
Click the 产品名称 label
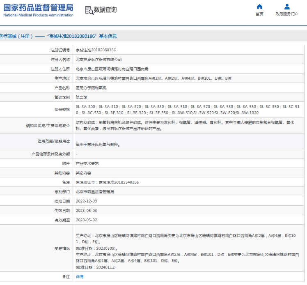point(62,88)
